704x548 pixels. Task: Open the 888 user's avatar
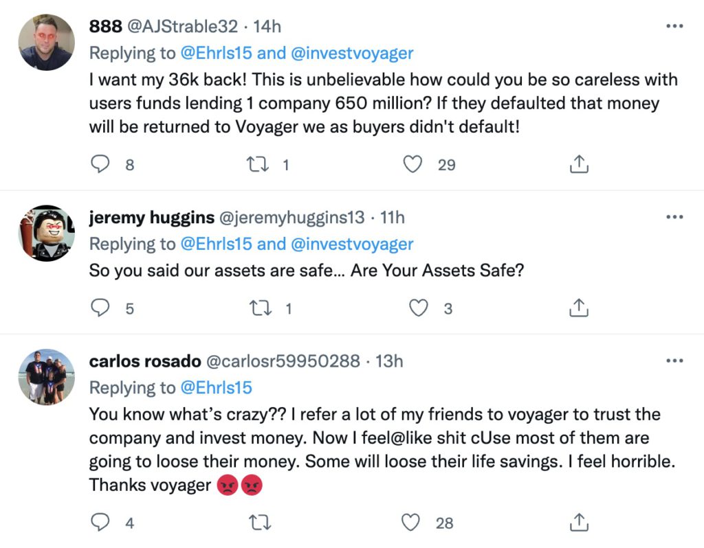coord(46,41)
